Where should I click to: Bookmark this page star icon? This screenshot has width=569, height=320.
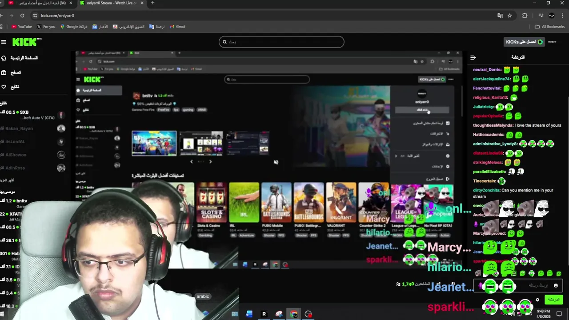point(510,16)
